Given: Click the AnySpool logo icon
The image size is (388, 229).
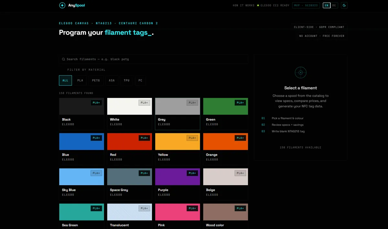Looking at the screenshot, I should tap(62, 5).
